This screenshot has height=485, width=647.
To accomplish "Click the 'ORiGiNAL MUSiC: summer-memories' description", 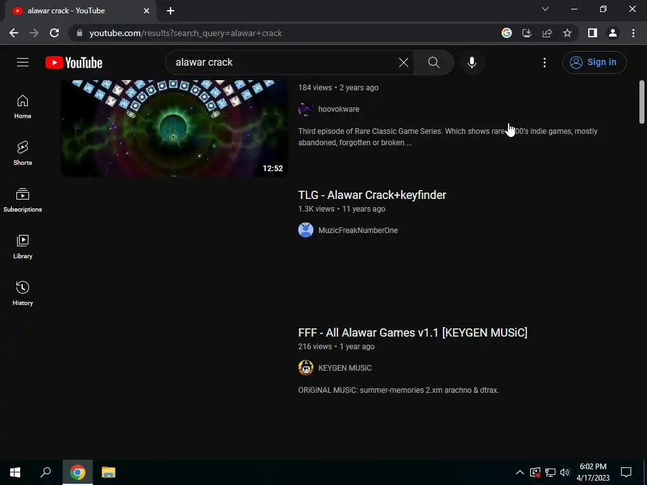I will point(399,390).
